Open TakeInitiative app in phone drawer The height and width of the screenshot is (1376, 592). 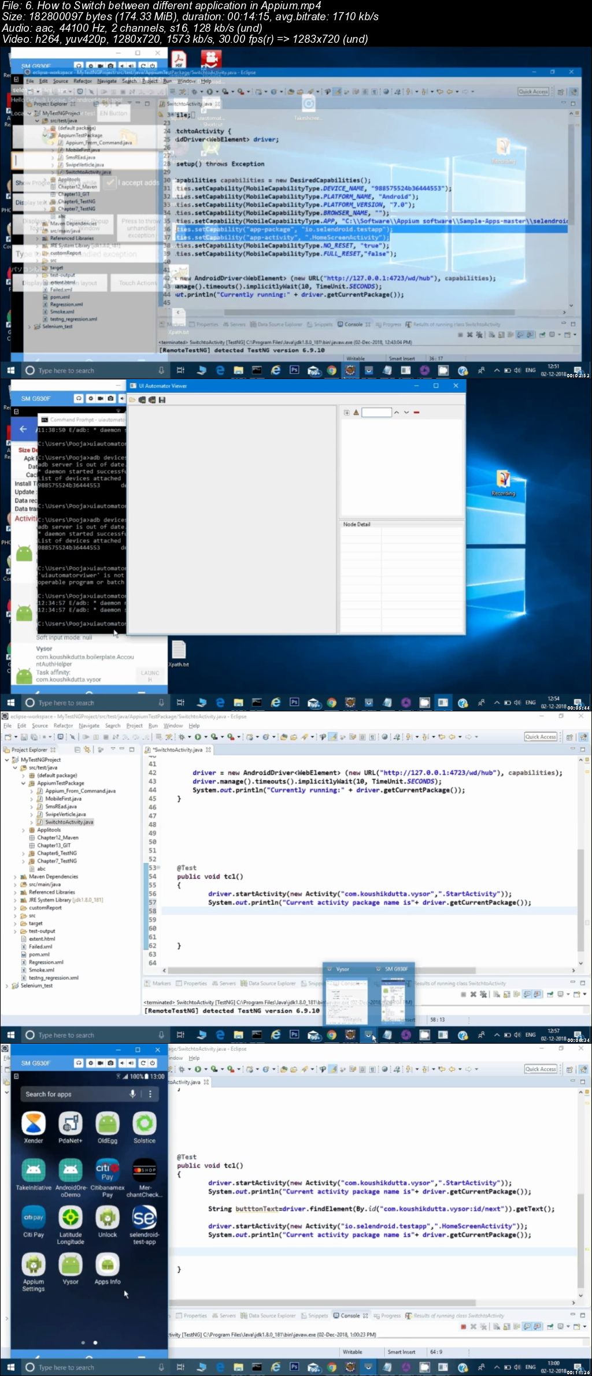point(34,1174)
